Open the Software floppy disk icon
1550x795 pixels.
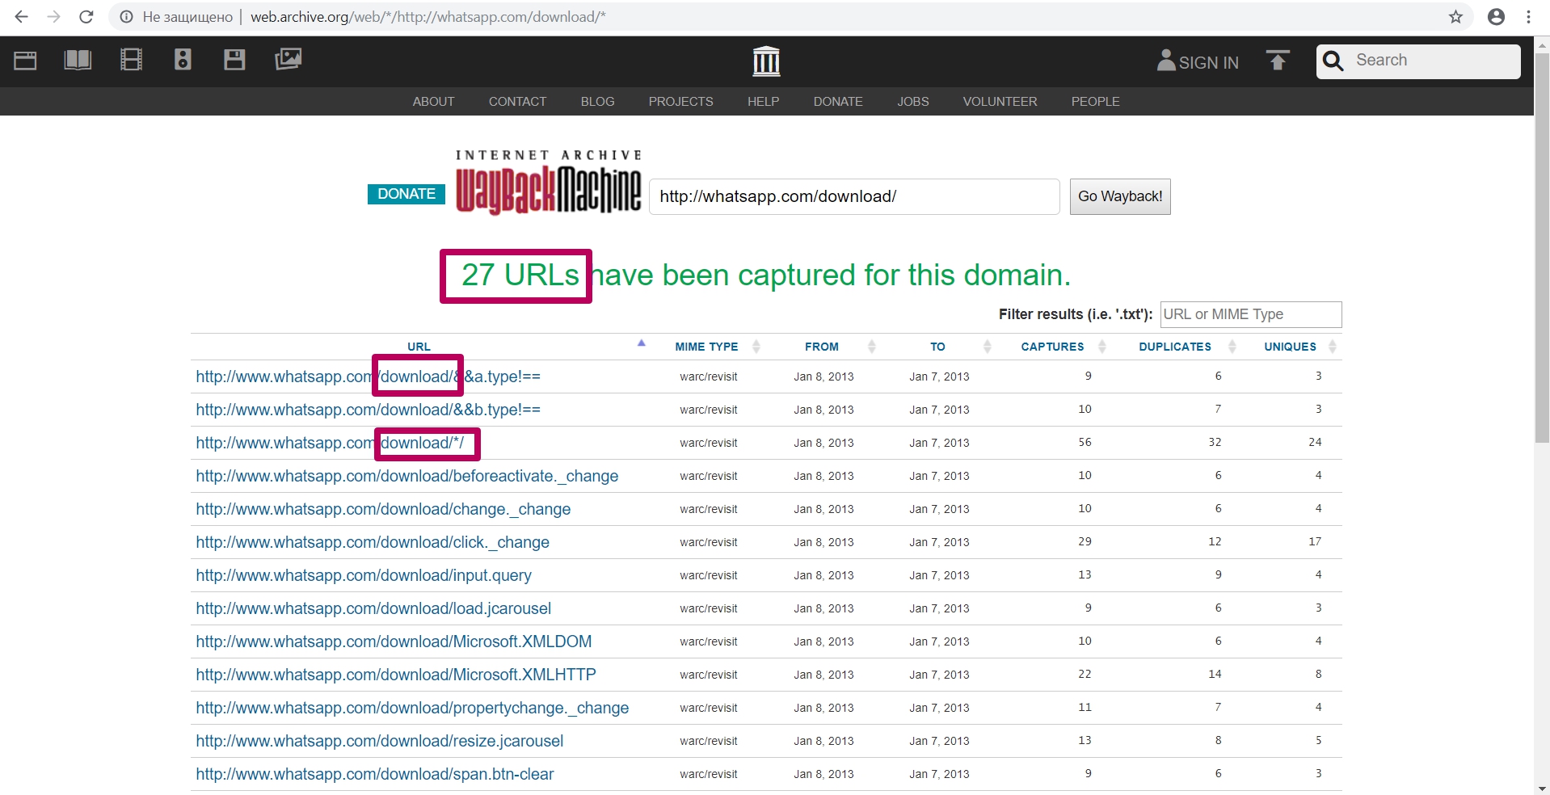click(234, 60)
